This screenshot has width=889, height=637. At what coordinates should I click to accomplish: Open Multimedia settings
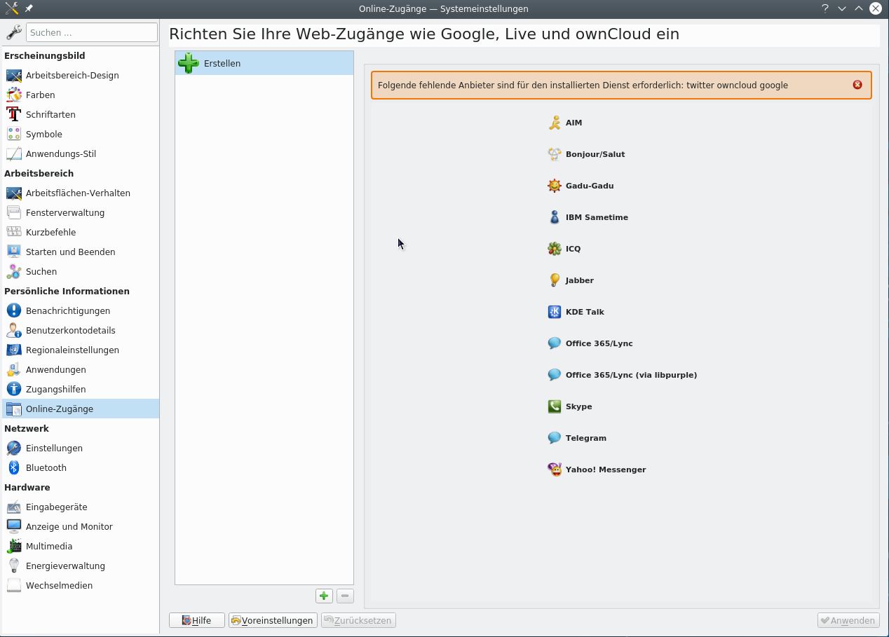tap(81, 546)
